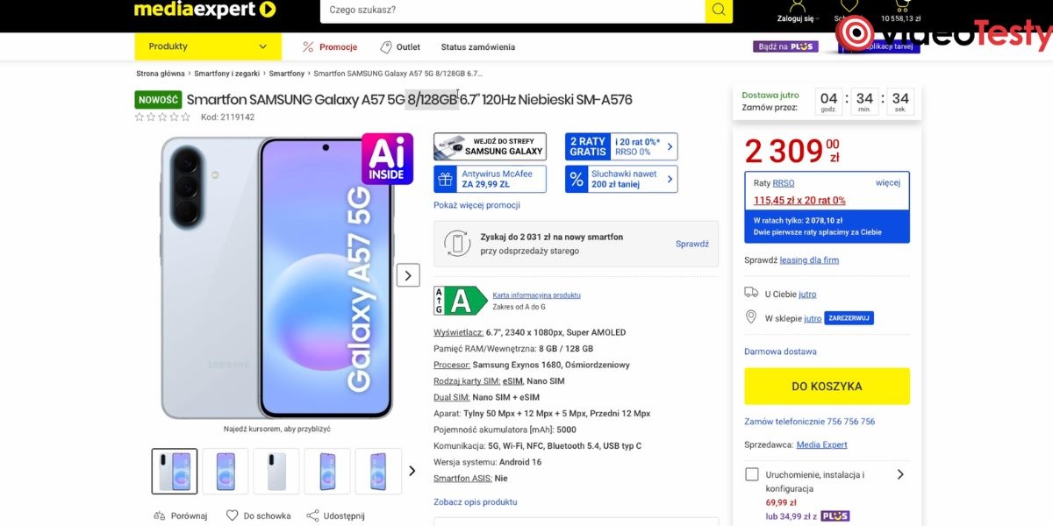Click the Udostępnij share icon
Image resolution: width=1053 pixels, height=526 pixels.
(313, 515)
